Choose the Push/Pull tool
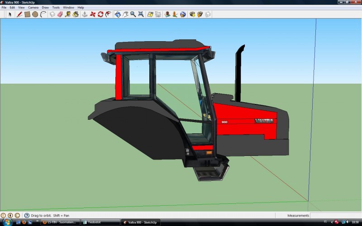The image size is (362, 226). click(85, 14)
